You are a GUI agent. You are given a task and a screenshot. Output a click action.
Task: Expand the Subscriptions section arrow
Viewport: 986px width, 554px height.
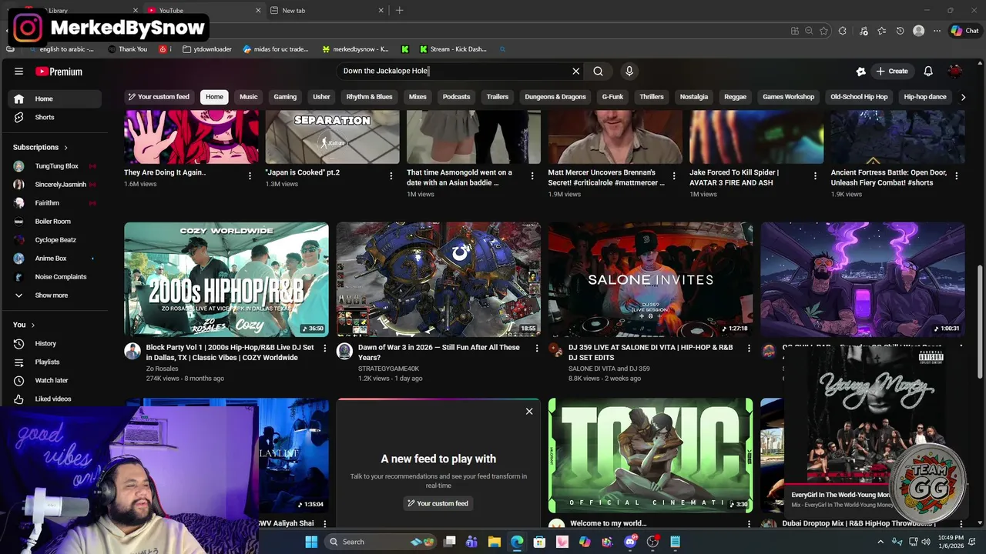(x=65, y=147)
